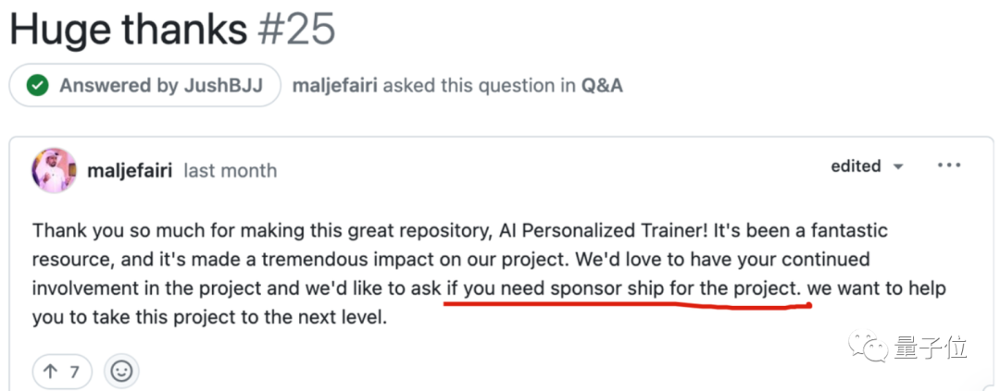Go to the Q&A category link
Viewport: 1000px width, 391px height.
[x=602, y=86]
